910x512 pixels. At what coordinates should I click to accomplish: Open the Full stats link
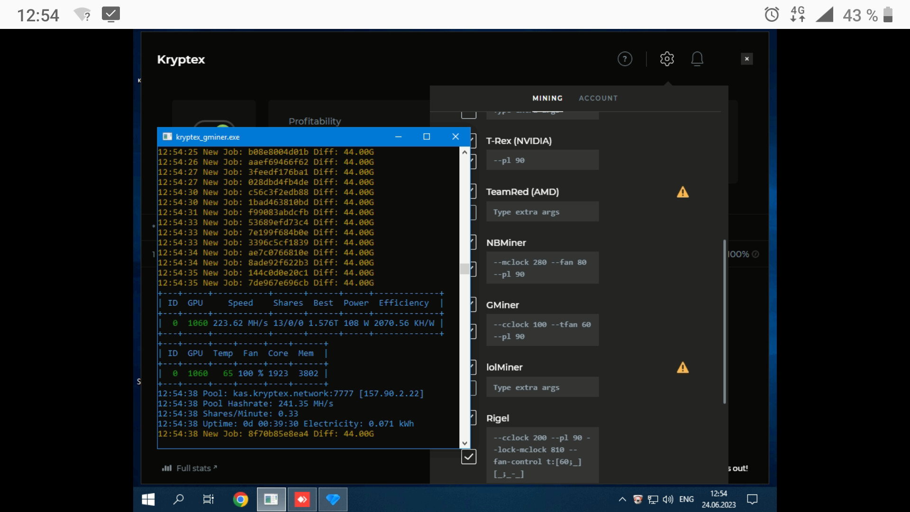(190, 468)
